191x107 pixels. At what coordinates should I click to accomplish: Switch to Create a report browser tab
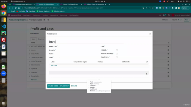point(24,4)
